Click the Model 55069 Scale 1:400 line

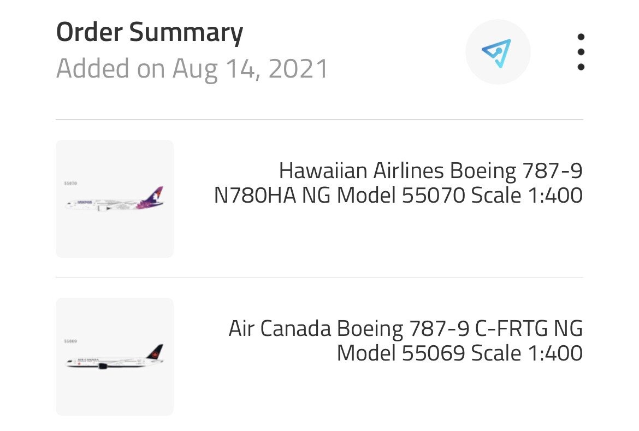tap(459, 353)
